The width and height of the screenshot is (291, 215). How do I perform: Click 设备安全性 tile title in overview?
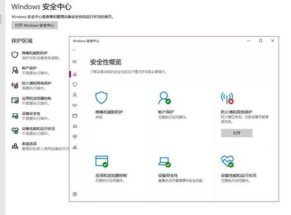click(x=168, y=175)
